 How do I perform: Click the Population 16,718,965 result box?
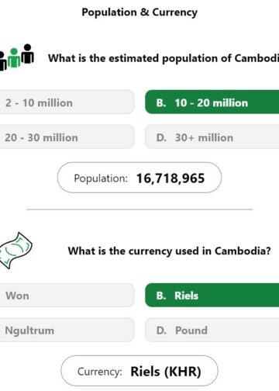pos(139,178)
